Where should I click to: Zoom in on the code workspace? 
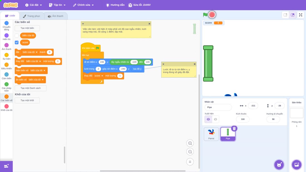(190, 143)
